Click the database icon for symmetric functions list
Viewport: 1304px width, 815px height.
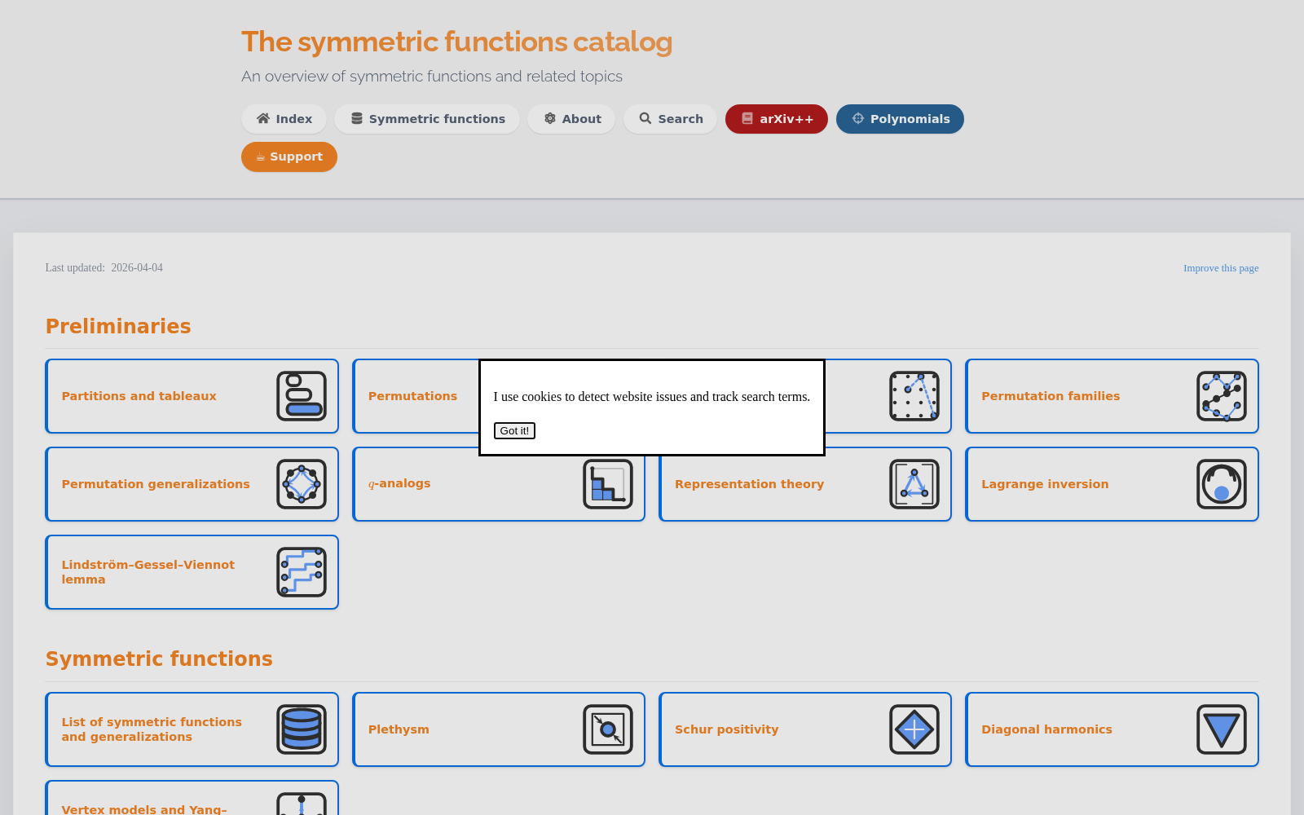(x=302, y=729)
